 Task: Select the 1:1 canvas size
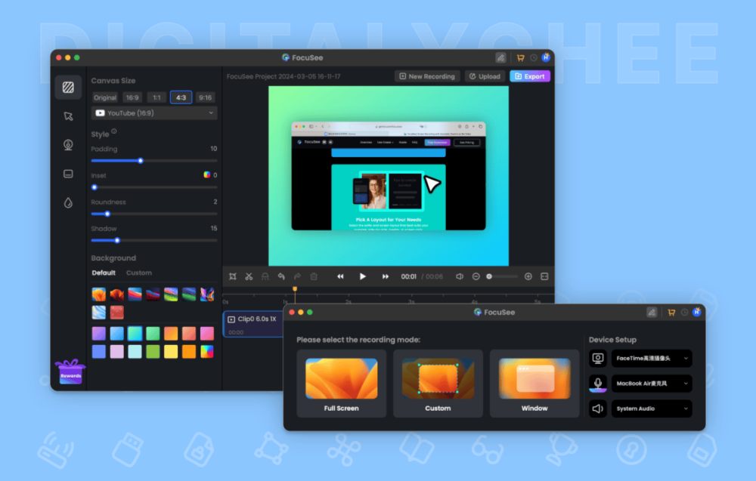[156, 97]
